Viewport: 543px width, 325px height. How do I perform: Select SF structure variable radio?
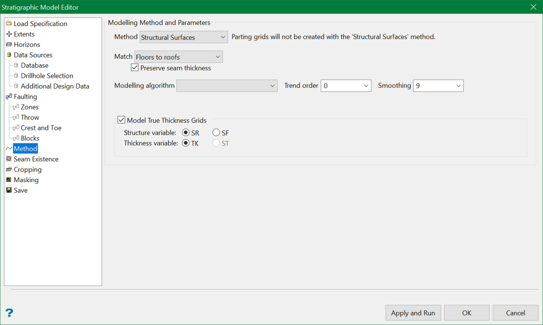[x=216, y=133]
